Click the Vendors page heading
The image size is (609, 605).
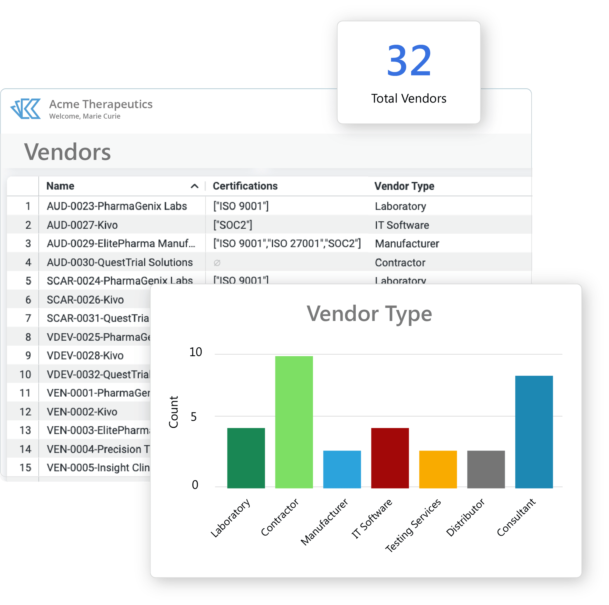click(x=68, y=152)
